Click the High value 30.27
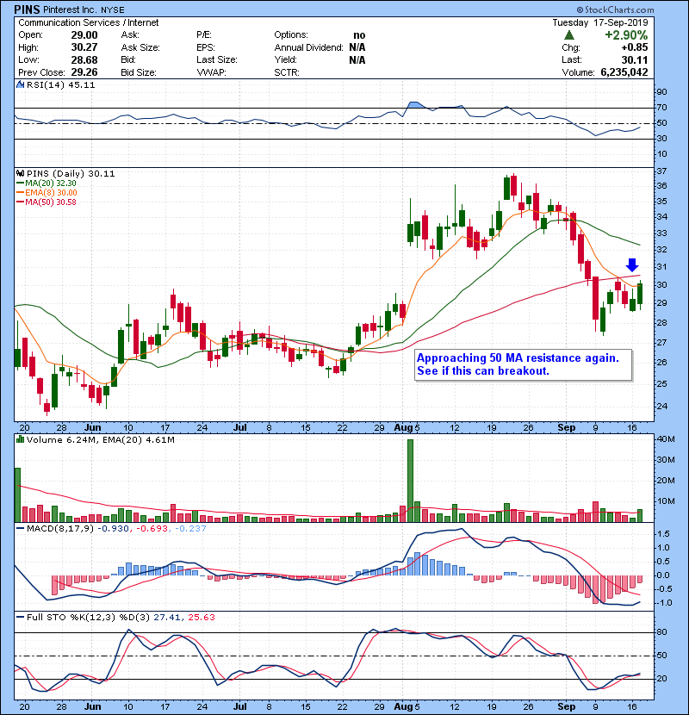This screenshot has height=715, width=689. coord(84,47)
